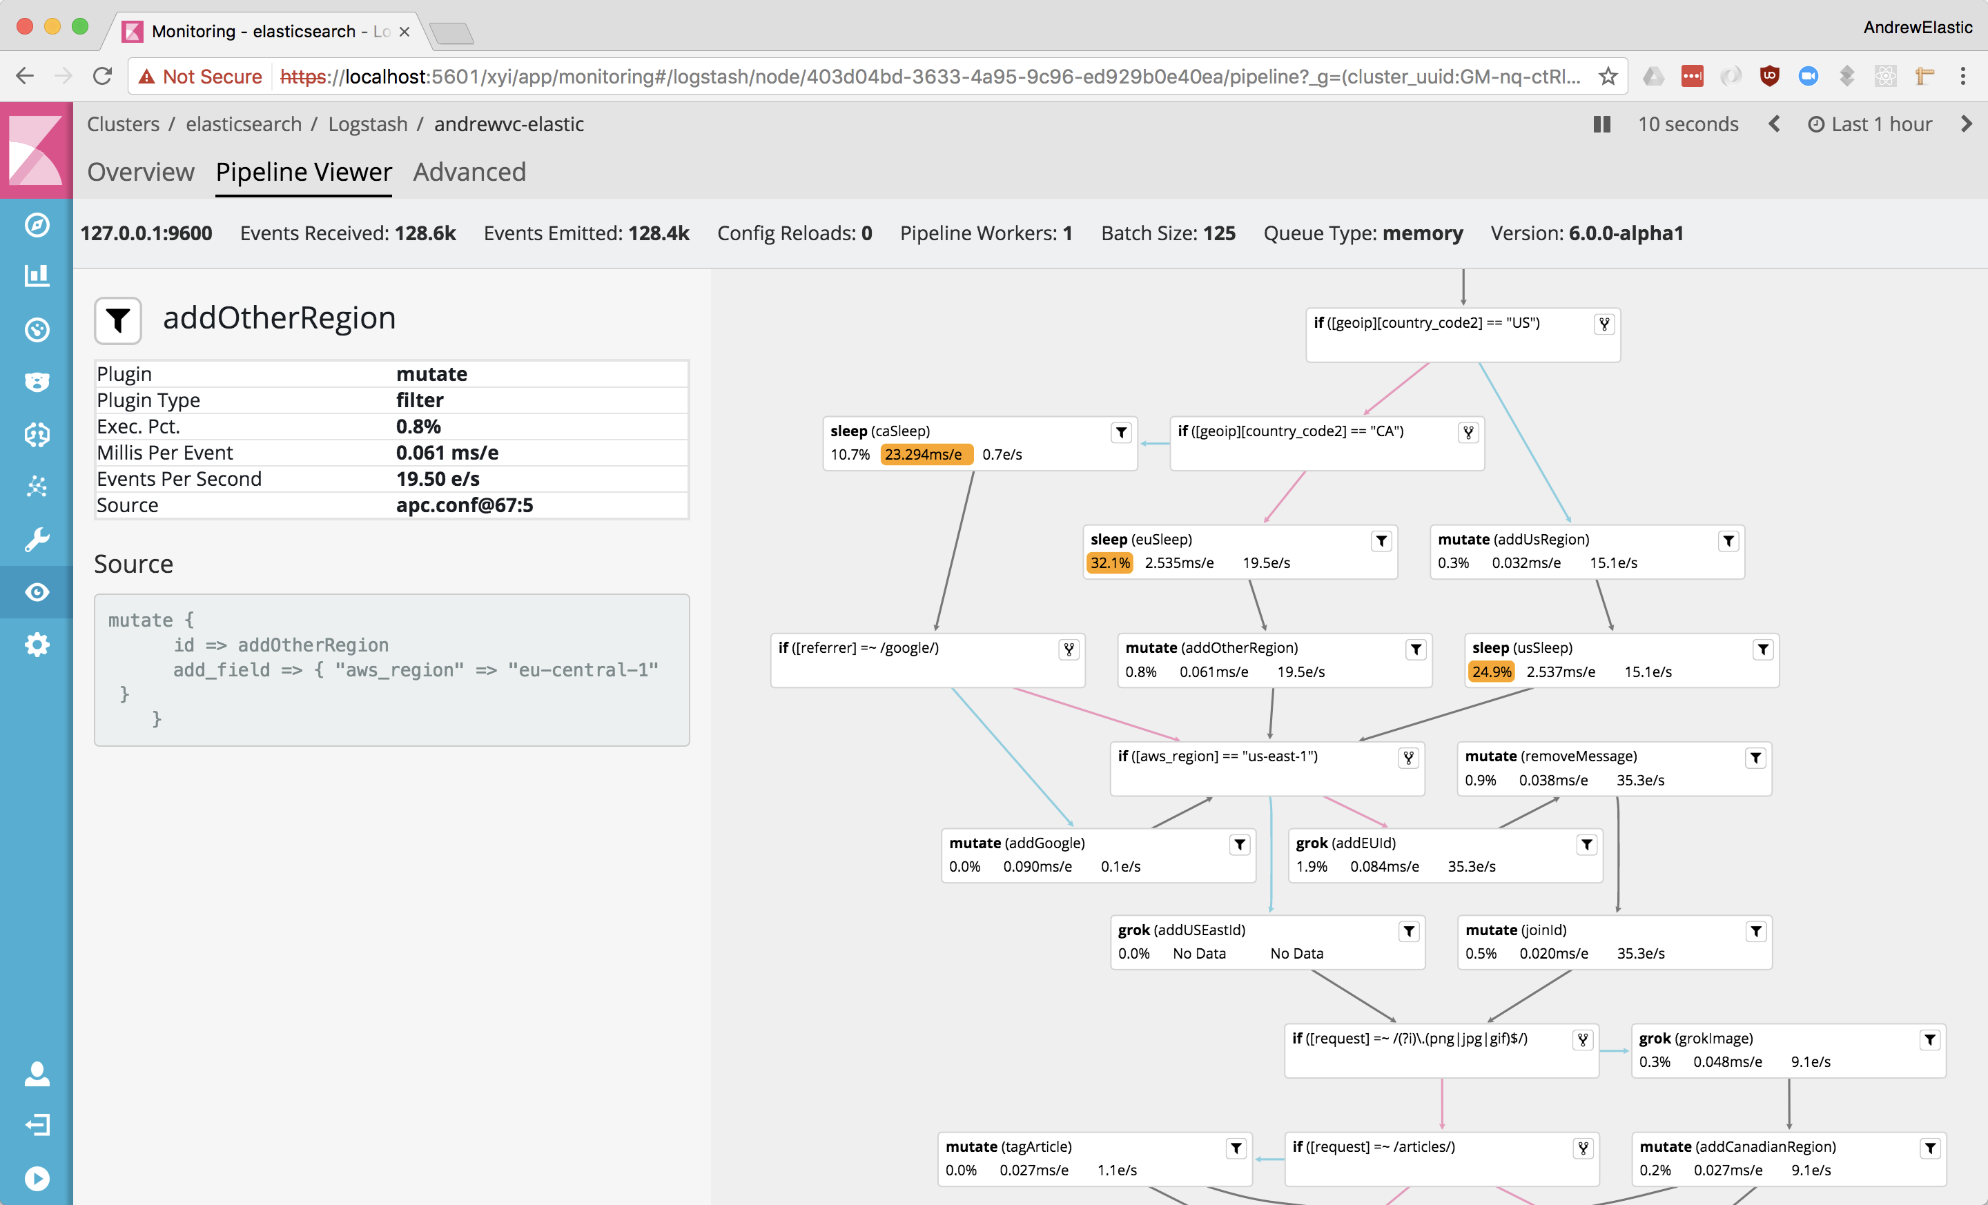Expand the branch icon on the aws_region us-east-1 condition

tap(1409, 757)
